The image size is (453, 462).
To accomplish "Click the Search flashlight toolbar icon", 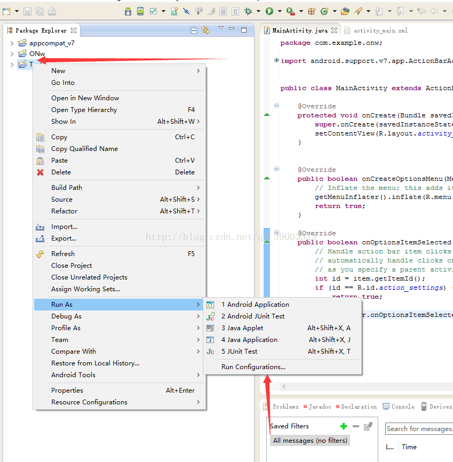I will tap(358, 12).
